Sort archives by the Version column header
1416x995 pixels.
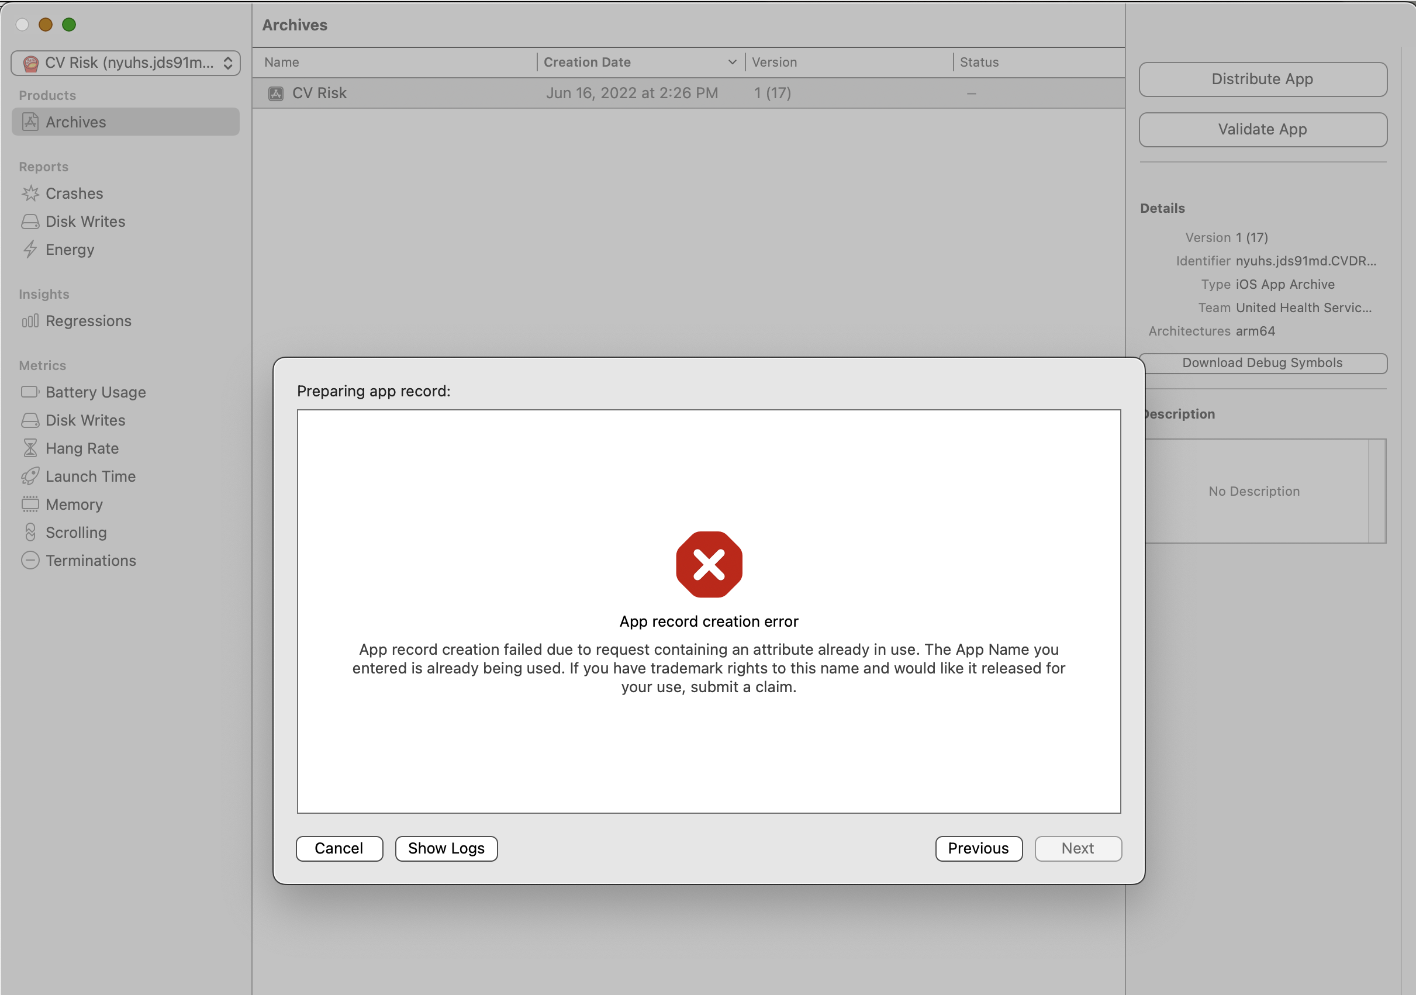pos(774,63)
